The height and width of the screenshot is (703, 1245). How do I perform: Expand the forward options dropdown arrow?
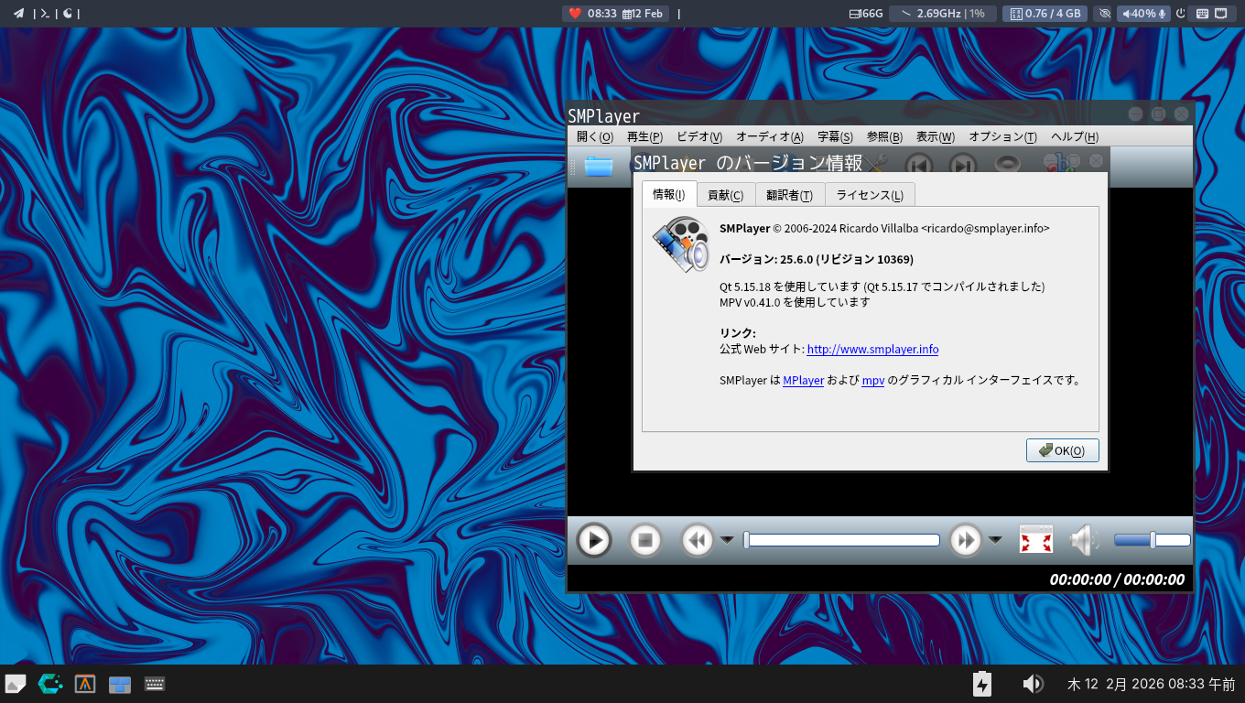[995, 540]
